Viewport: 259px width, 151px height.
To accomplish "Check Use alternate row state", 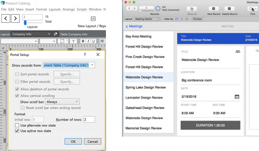I will 17,125.
